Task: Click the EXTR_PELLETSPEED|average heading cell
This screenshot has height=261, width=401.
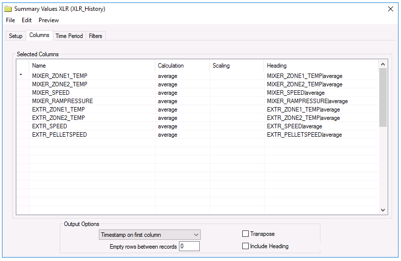Action: point(321,135)
